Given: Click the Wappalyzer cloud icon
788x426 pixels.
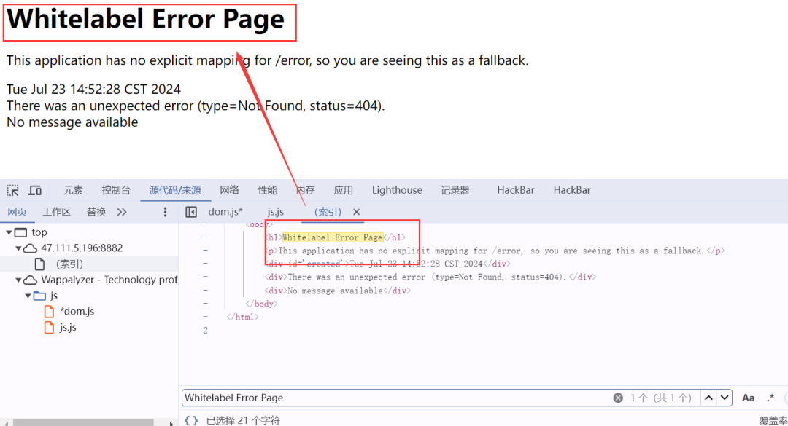Looking at the screenshot, I should point(30,280).
